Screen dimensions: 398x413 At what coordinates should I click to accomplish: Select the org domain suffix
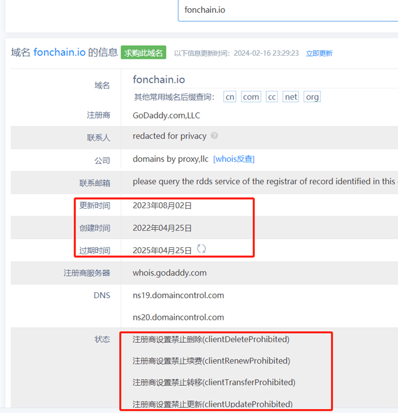coord(312,97)
